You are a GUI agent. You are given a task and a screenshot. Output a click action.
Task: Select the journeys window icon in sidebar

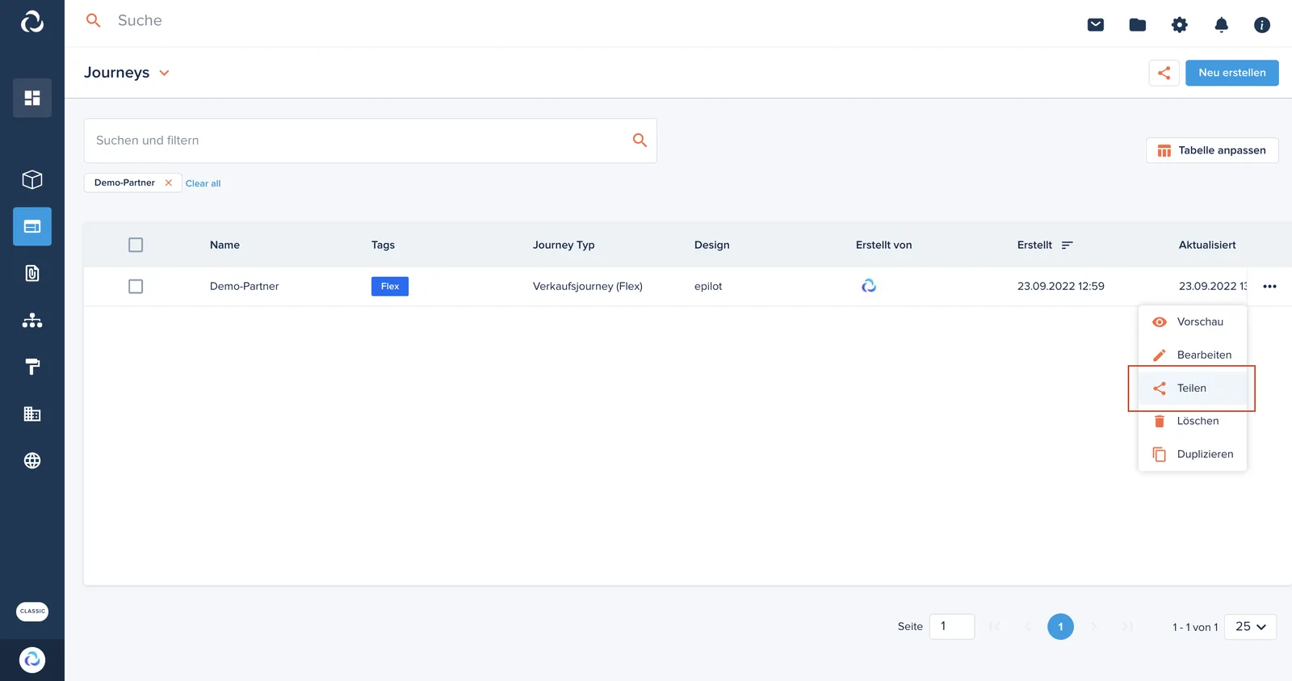coord(32,226)
